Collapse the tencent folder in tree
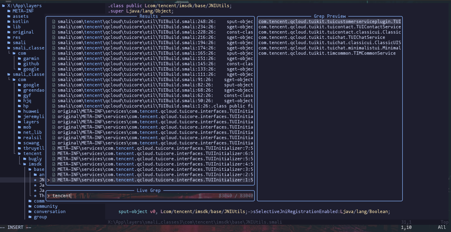 click(30, 153)
